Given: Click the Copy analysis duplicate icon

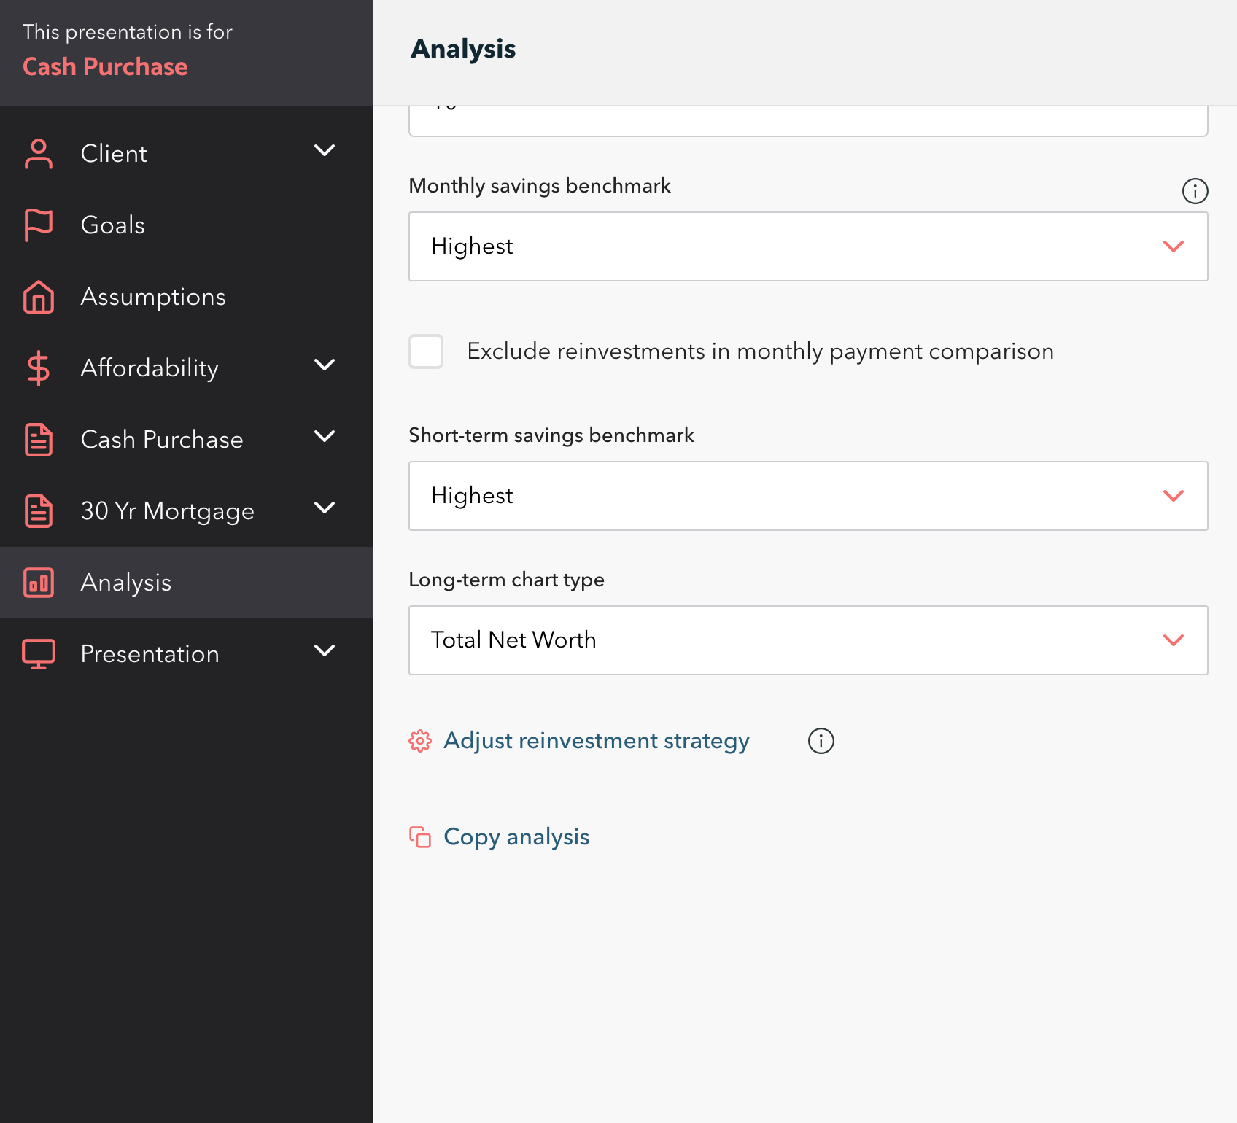Looking at the screenshot, I should tap(420, 837).
